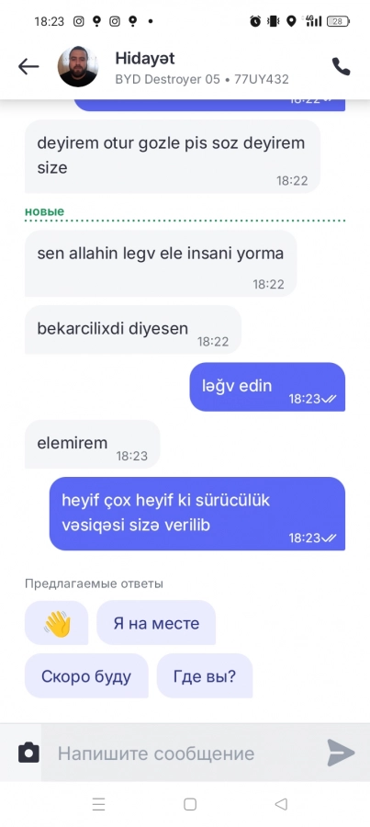
Task: Select the 'elemirem' received message
Action: [x=92, y=444]
